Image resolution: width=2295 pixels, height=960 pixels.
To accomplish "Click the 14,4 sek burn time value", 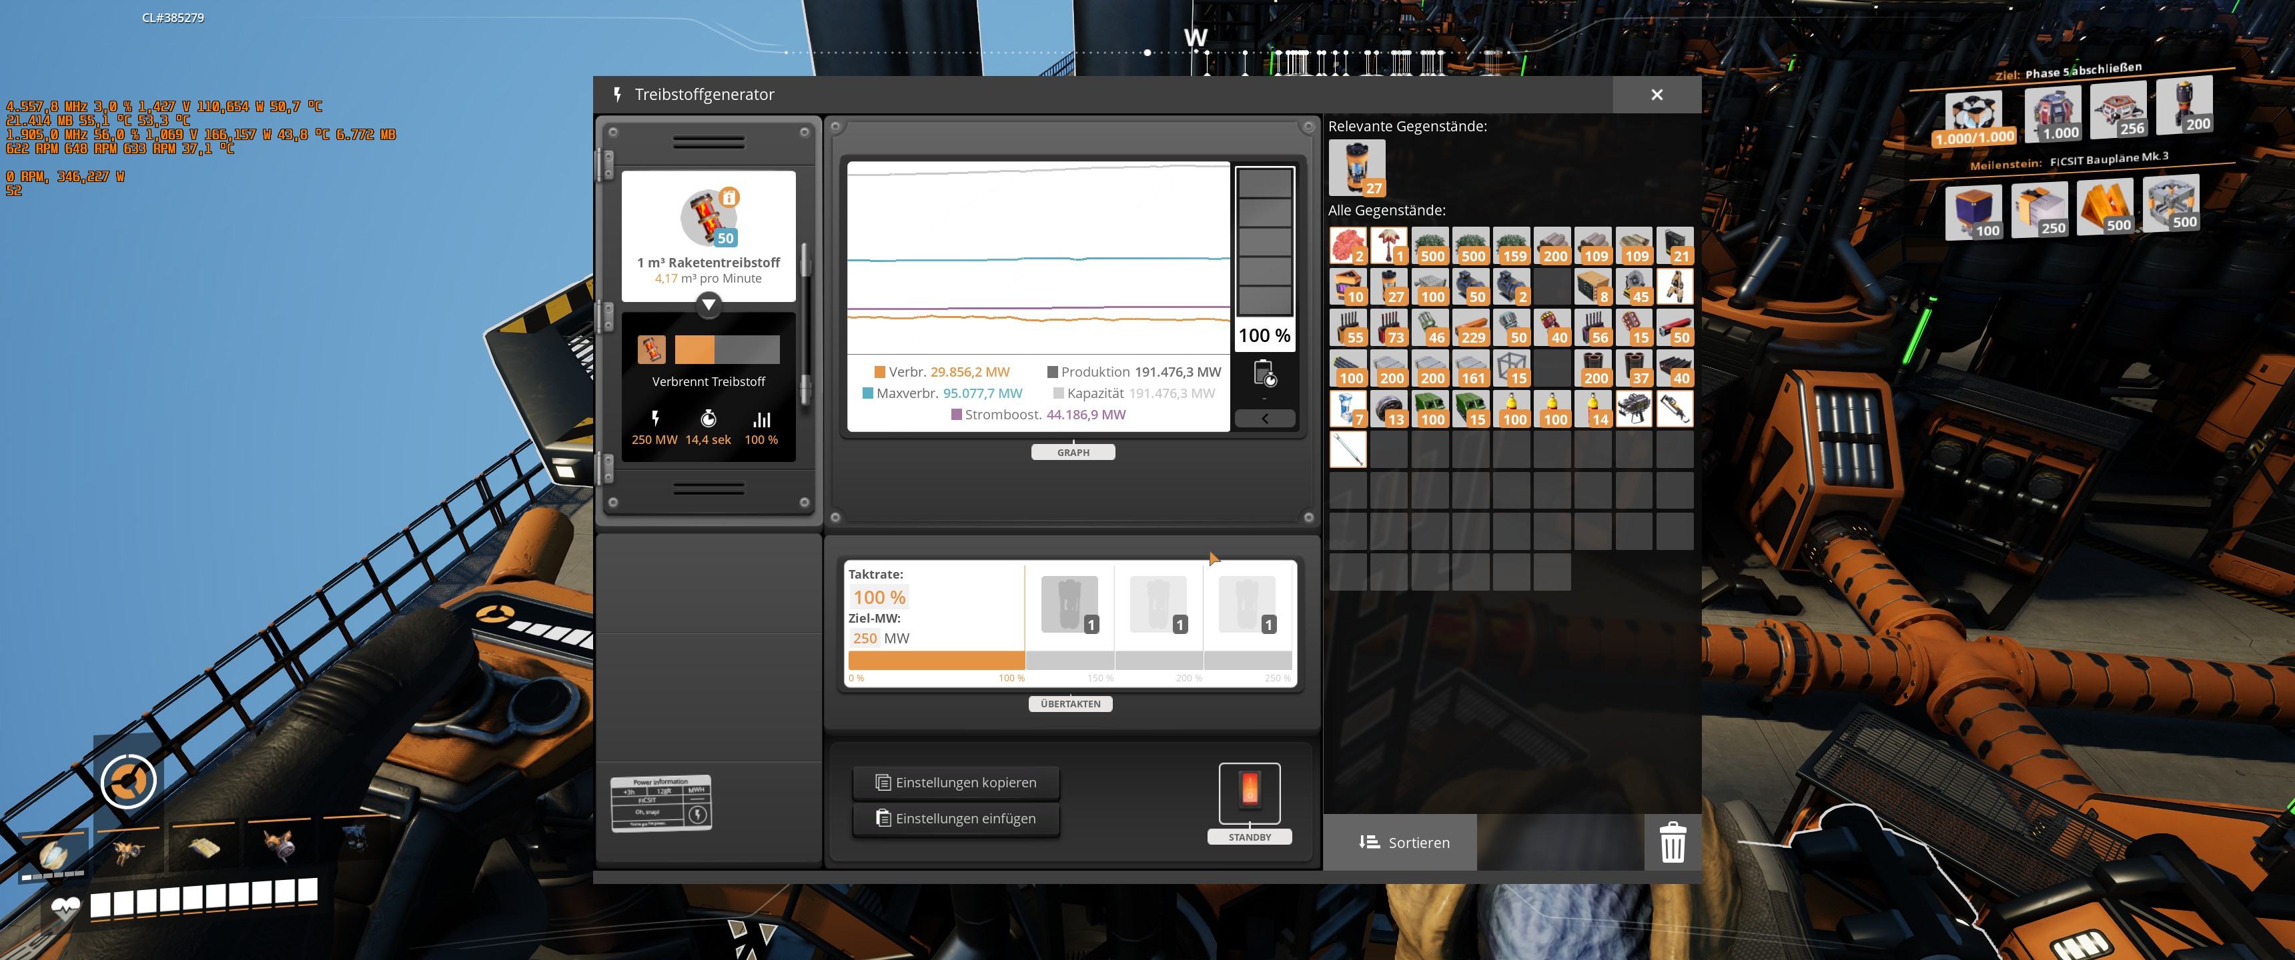I will (707, 440).
